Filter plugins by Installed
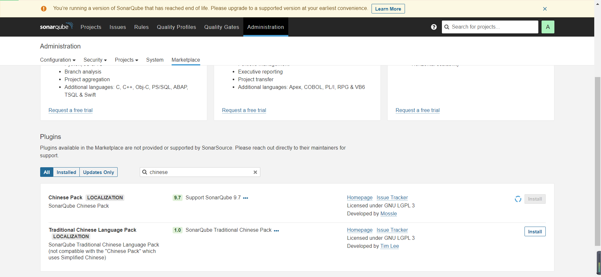 (66, 172)
